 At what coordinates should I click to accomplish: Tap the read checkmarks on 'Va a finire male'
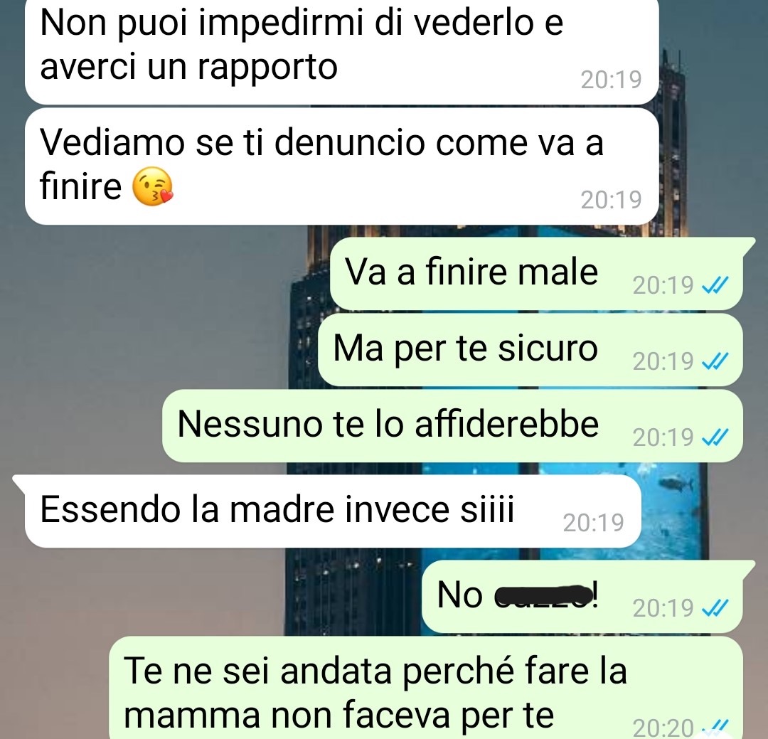tap(715, 285)
